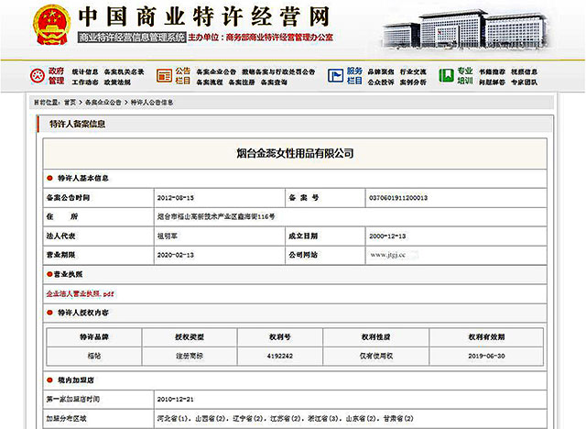Open 备案企业公告 in the navigation bar
The height and width of the screenshot is (429, 586).
click(x=216, y=71)
